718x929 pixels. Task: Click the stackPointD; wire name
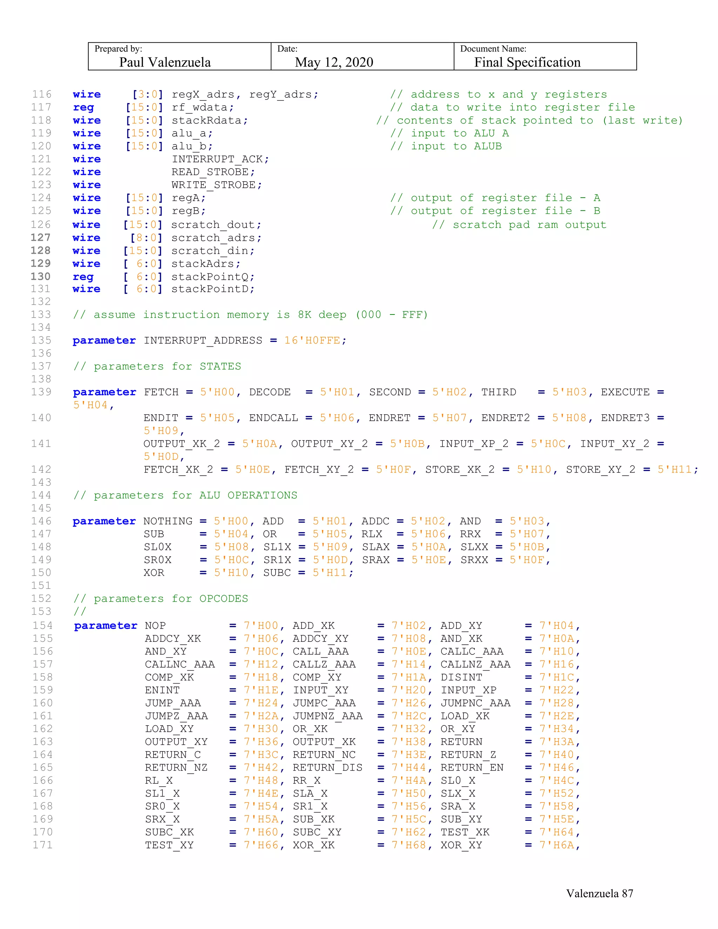click(x=213, y=289)
